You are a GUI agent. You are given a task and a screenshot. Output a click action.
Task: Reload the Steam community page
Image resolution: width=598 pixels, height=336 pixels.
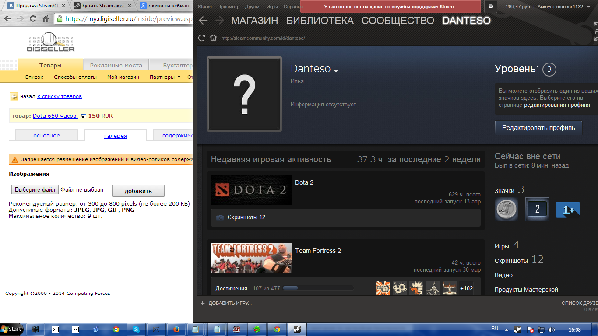202,38
